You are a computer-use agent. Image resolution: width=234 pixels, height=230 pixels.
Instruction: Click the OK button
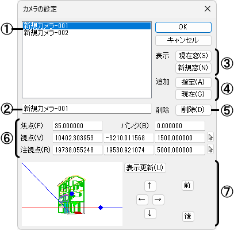tap(183, 27)
